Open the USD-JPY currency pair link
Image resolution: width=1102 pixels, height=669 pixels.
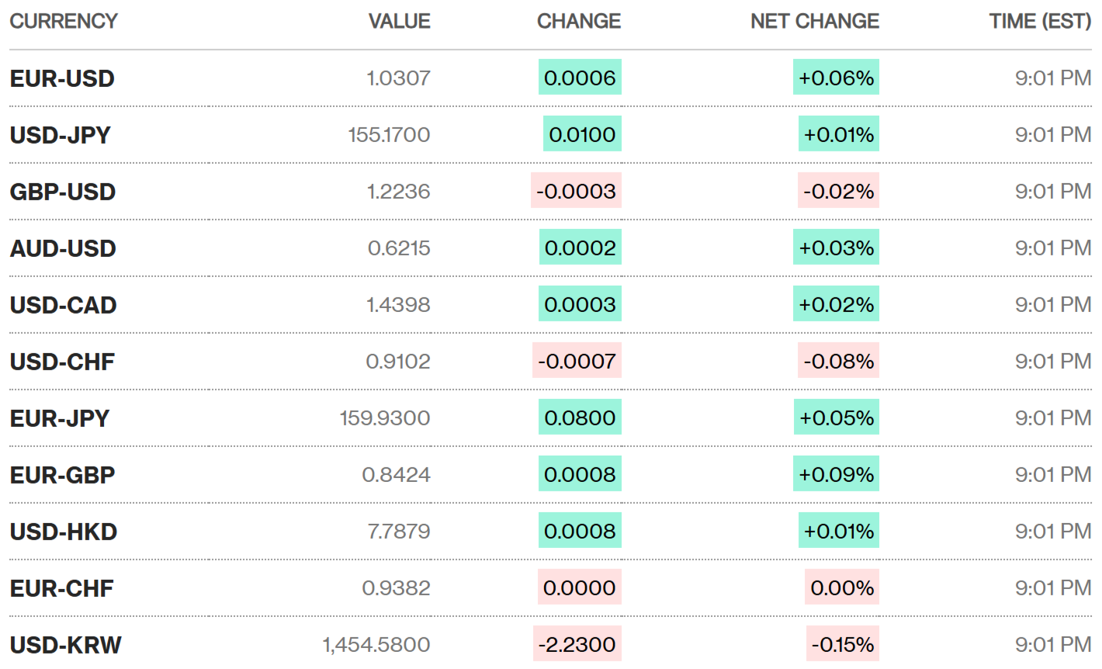[60, 135]
